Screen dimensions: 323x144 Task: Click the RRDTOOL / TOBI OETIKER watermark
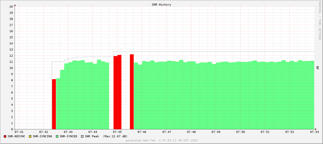[319, 20]
